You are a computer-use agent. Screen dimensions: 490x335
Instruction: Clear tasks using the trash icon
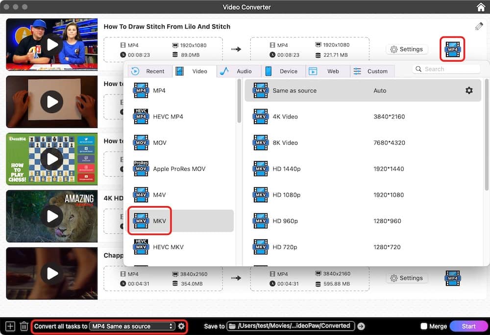[24, 326]
